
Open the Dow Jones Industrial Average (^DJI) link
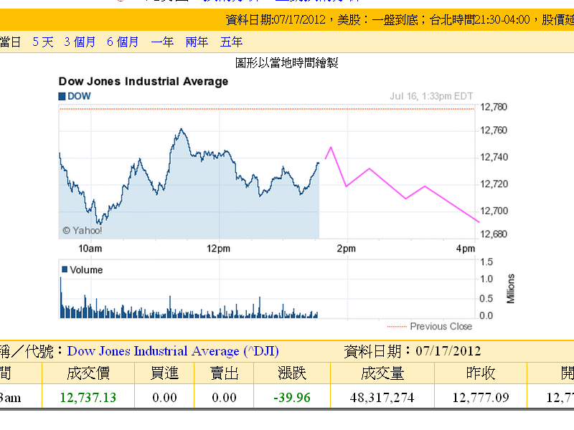173,351
